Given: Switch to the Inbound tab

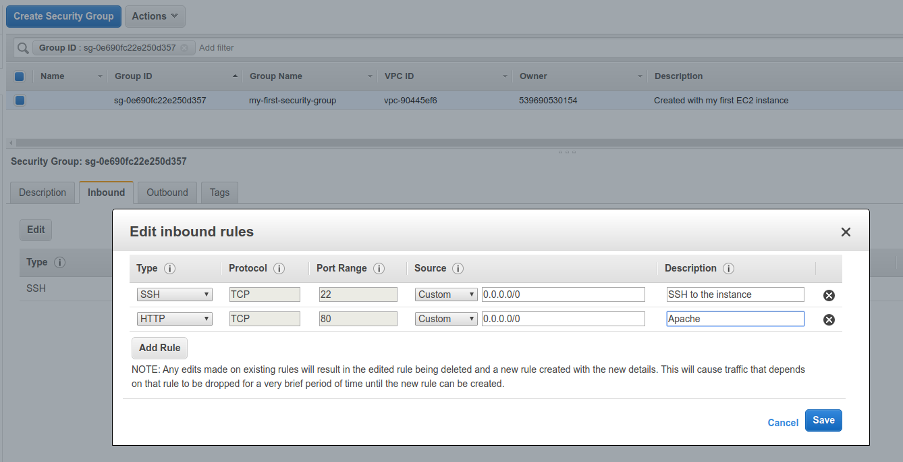Looking at the screenshot, I should 106,192.
